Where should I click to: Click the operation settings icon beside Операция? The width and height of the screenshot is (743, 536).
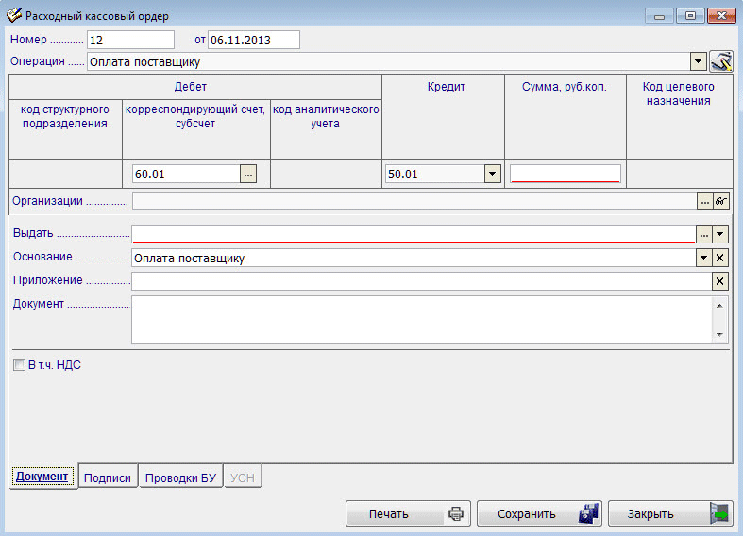tap(720, 61)
